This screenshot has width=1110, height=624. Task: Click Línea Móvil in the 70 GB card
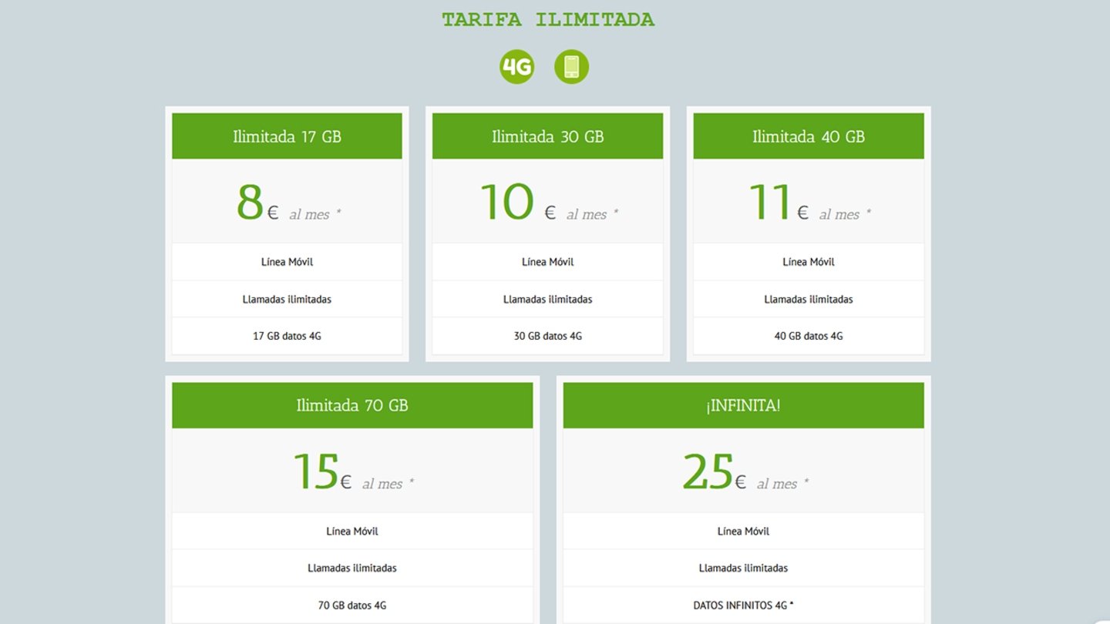(352, 531)
